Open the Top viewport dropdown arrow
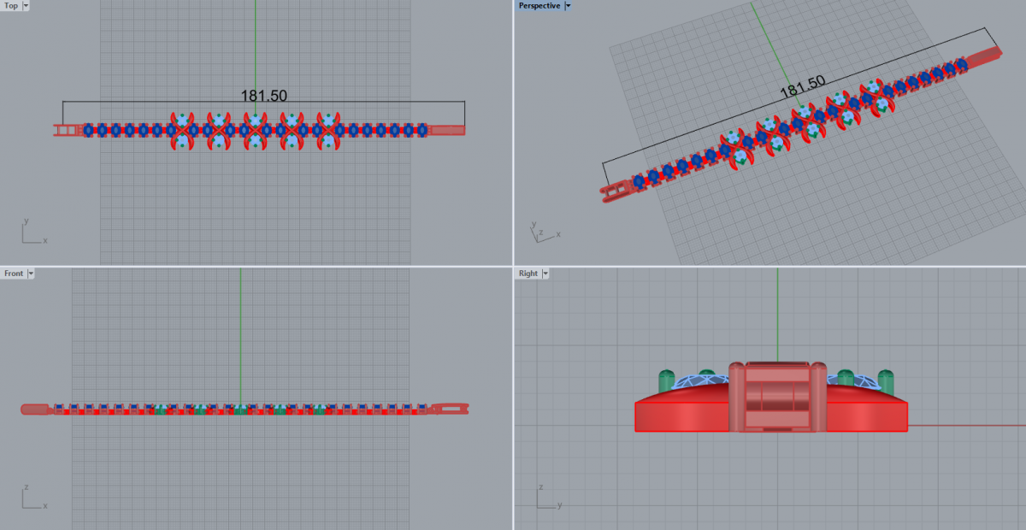This screenshot has height=530, width=1026. click(26, 6)
